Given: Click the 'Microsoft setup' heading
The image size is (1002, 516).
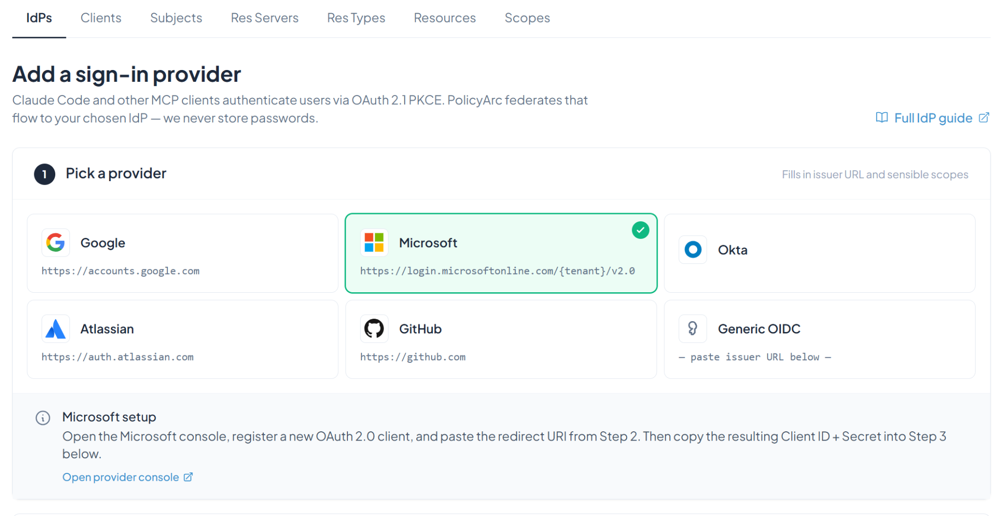Looking at the screenshot, I should coord(109,417).
